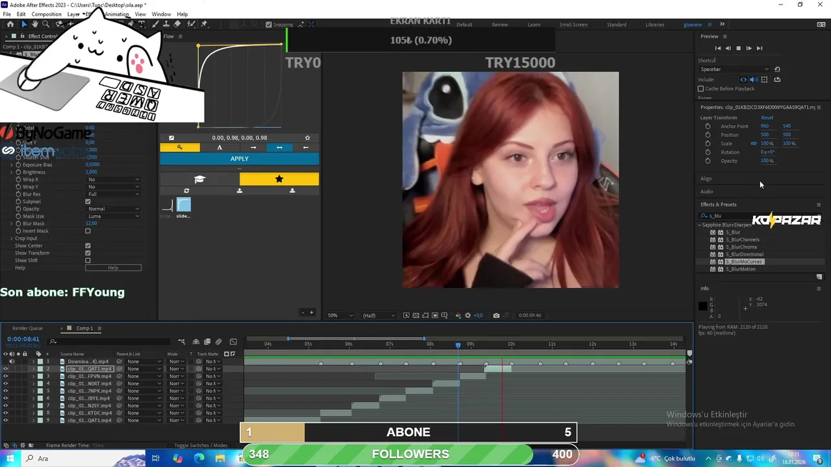Select S_BlurChannels effect

coord(742,239)
